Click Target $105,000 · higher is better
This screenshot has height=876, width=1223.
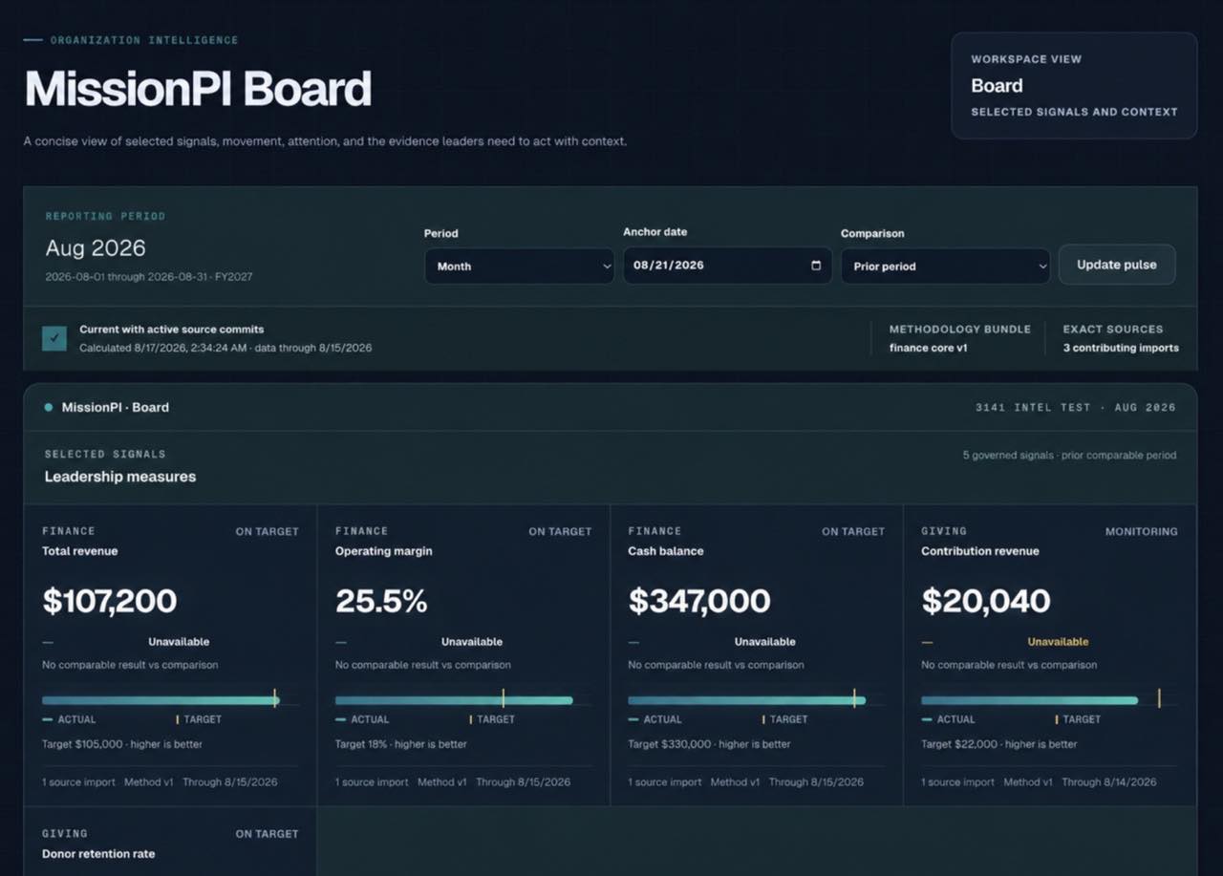click(x=122, y=744)
